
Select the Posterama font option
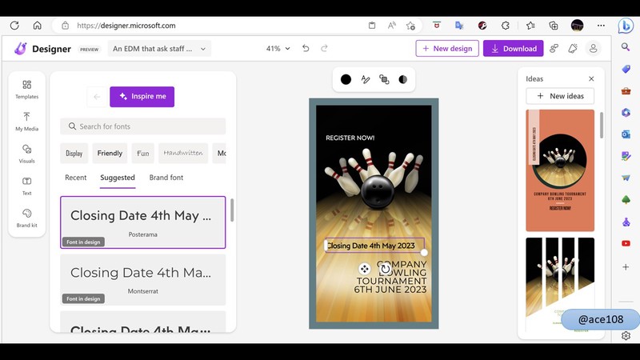(x=143, y=222)
